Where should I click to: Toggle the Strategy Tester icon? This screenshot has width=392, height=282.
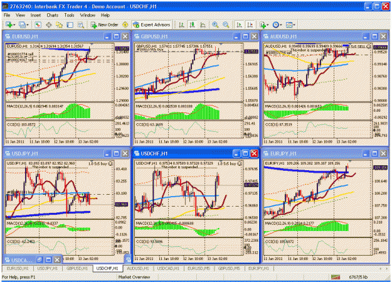click(x=80, y=24)
